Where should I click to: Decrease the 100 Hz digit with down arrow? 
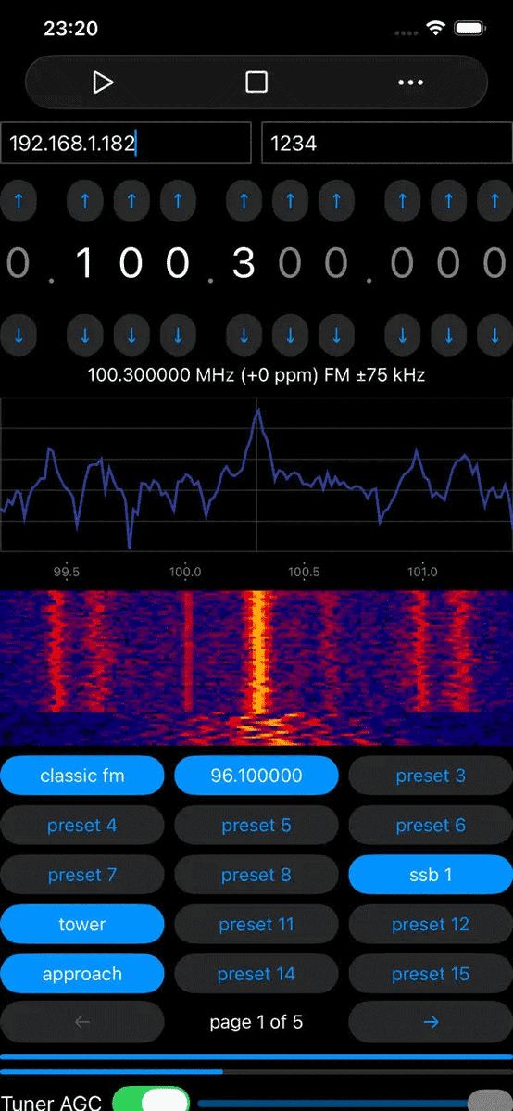pos(403,335)
